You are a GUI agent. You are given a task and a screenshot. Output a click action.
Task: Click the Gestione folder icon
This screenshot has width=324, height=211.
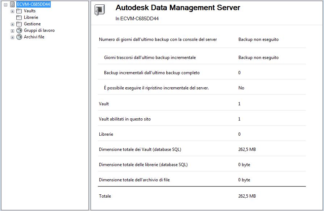[19, 24]
